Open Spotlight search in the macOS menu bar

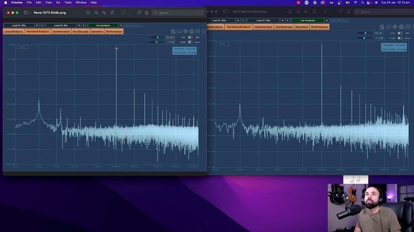363,3
